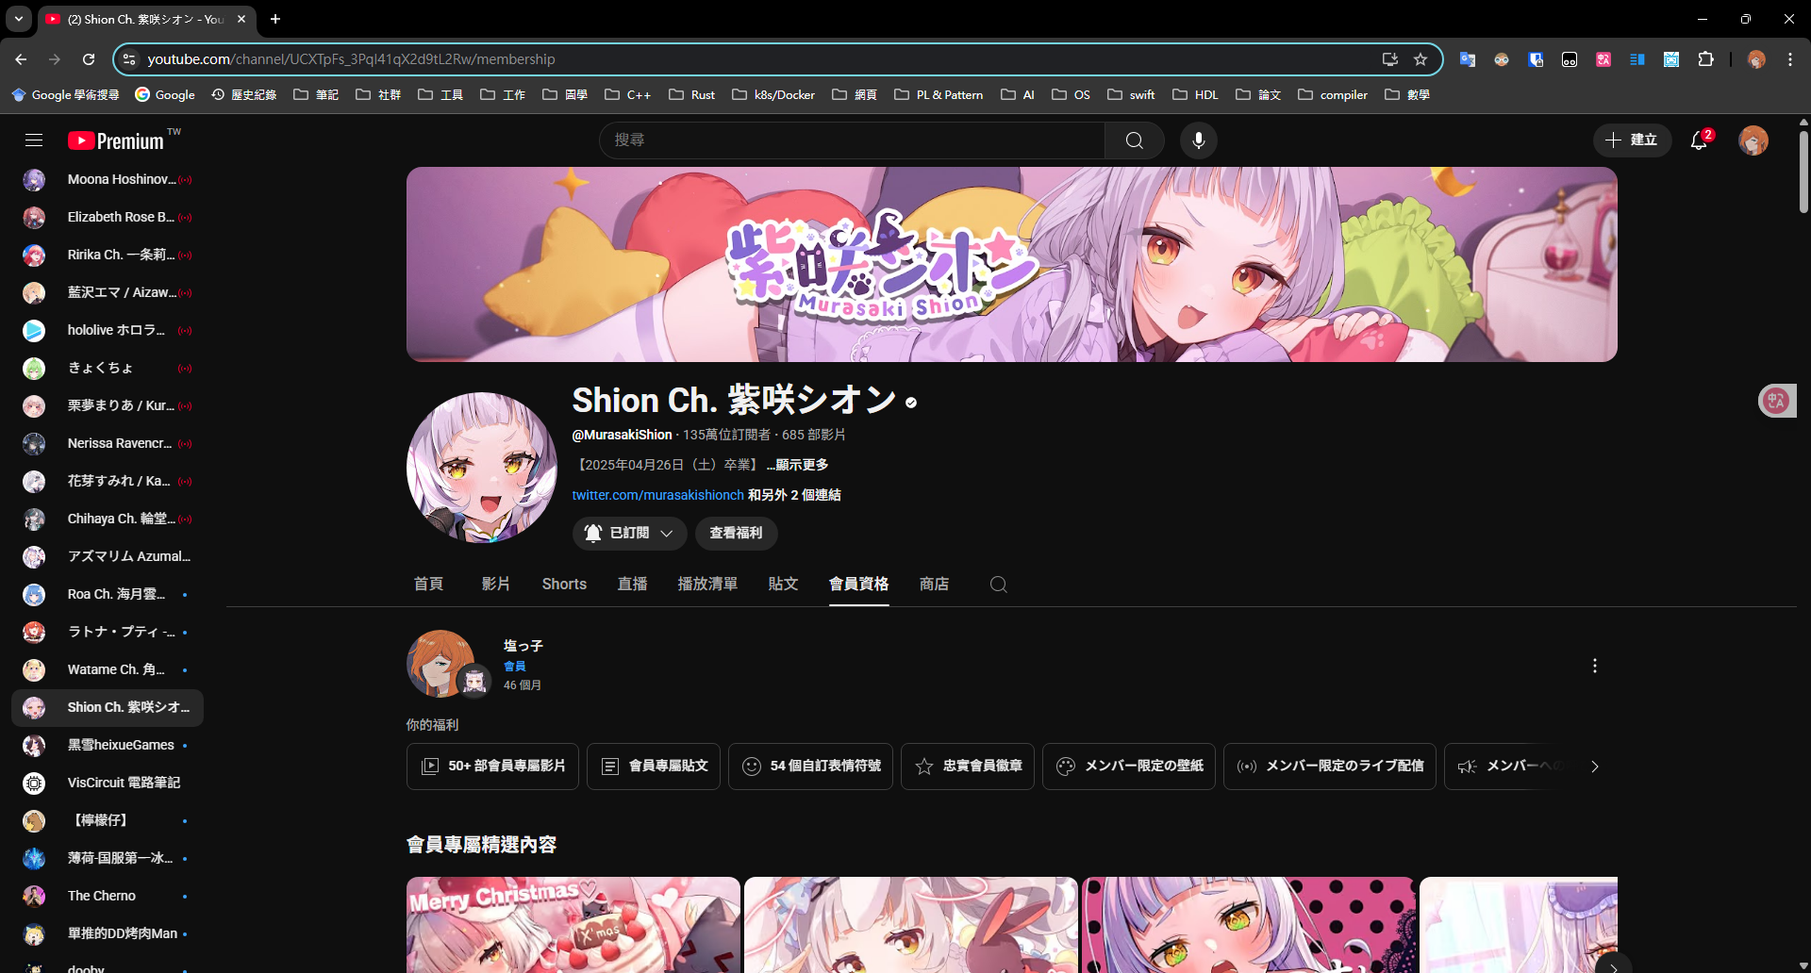Viewport: 1811px width, 973px height.
Task: Open the account avatar menu
Action: [1753, 140]
